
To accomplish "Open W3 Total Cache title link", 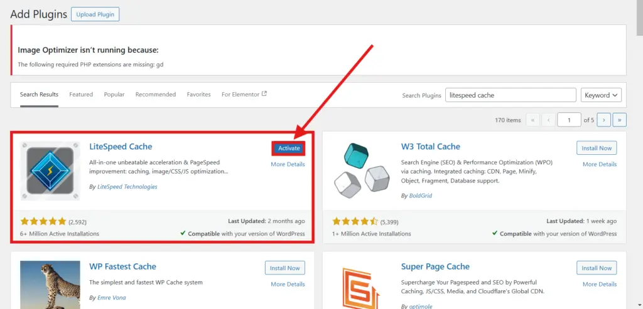I will [x=431, y=147].
